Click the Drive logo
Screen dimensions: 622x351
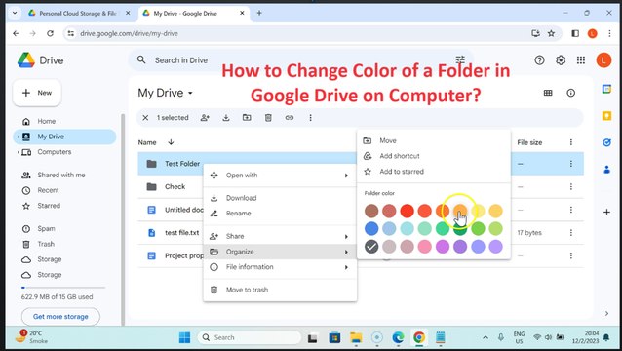pos(26,60)
